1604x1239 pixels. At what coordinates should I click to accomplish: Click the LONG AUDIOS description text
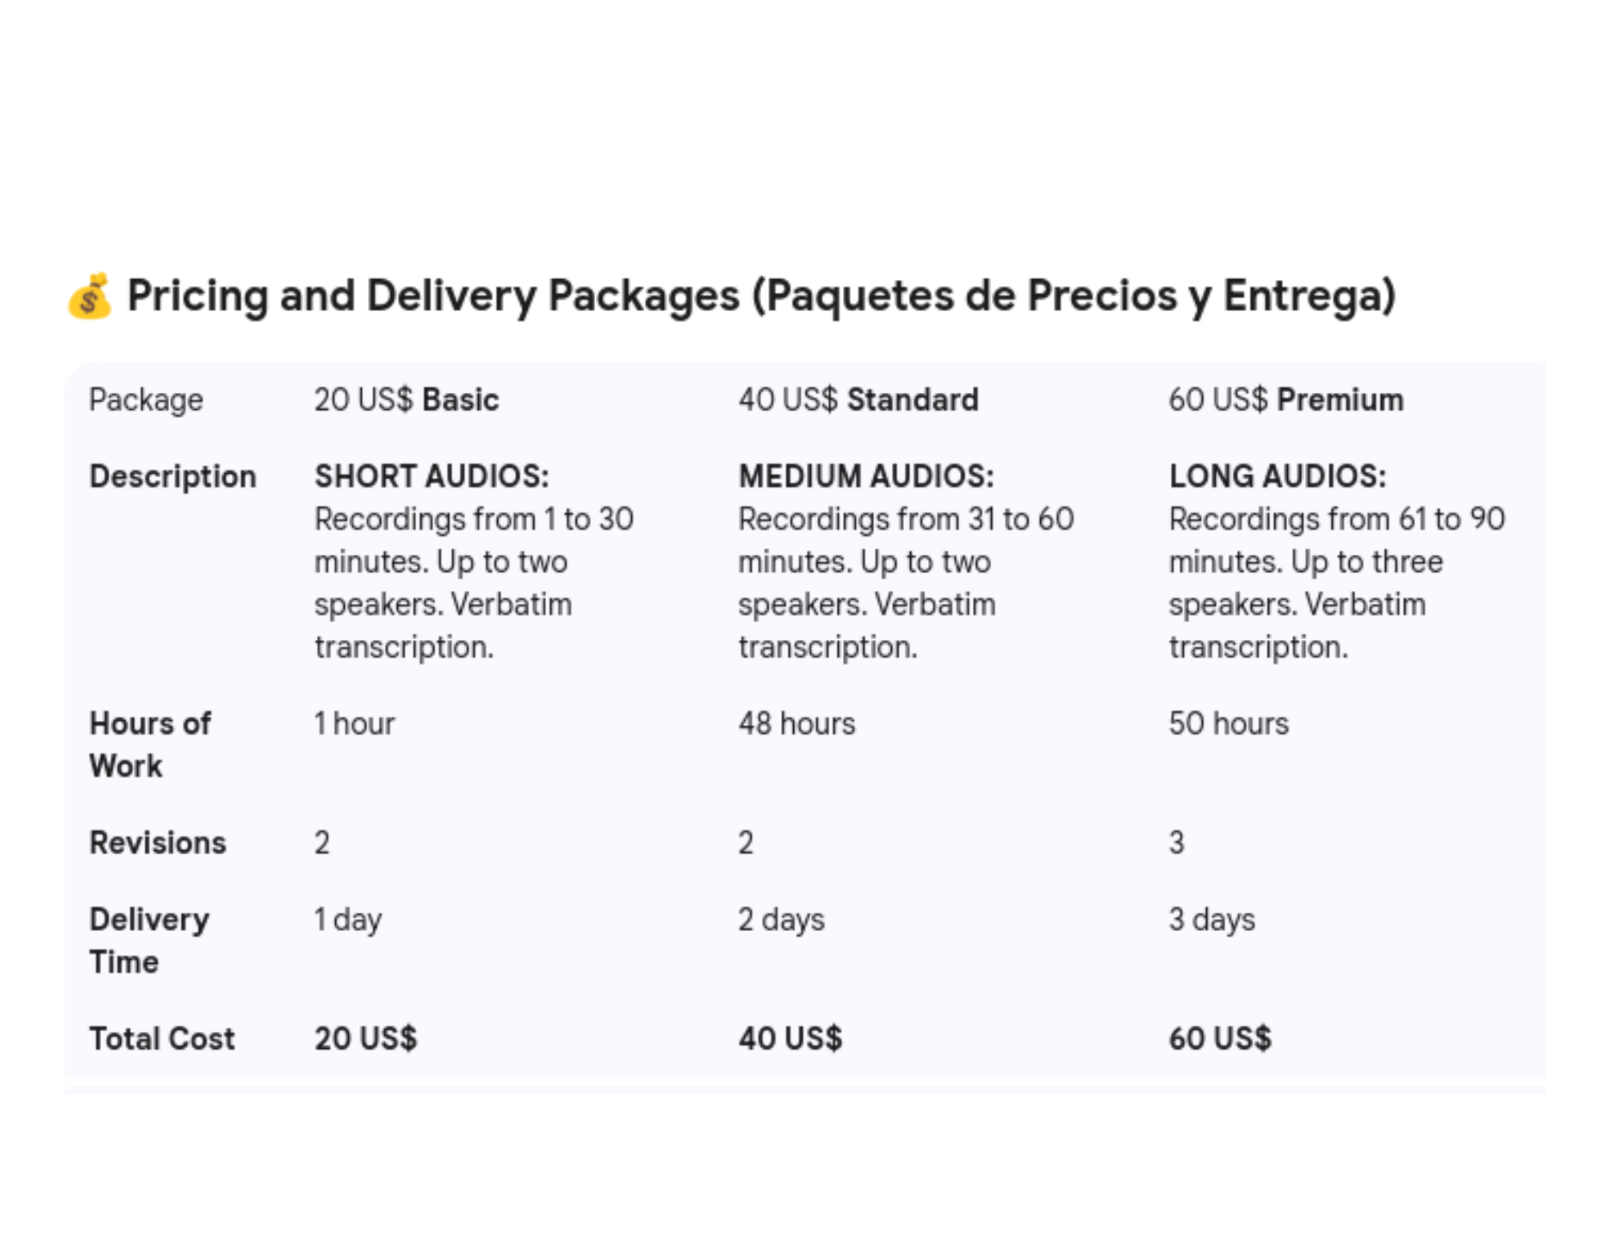[x=1336, y=561]
